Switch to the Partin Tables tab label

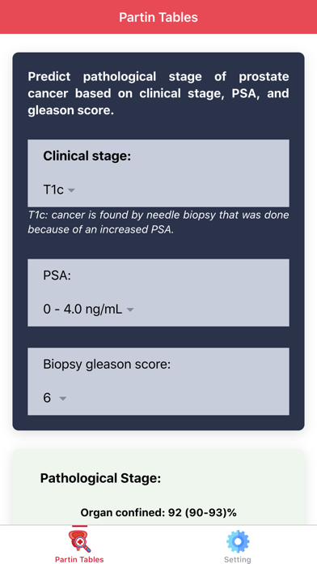point(79,559)
